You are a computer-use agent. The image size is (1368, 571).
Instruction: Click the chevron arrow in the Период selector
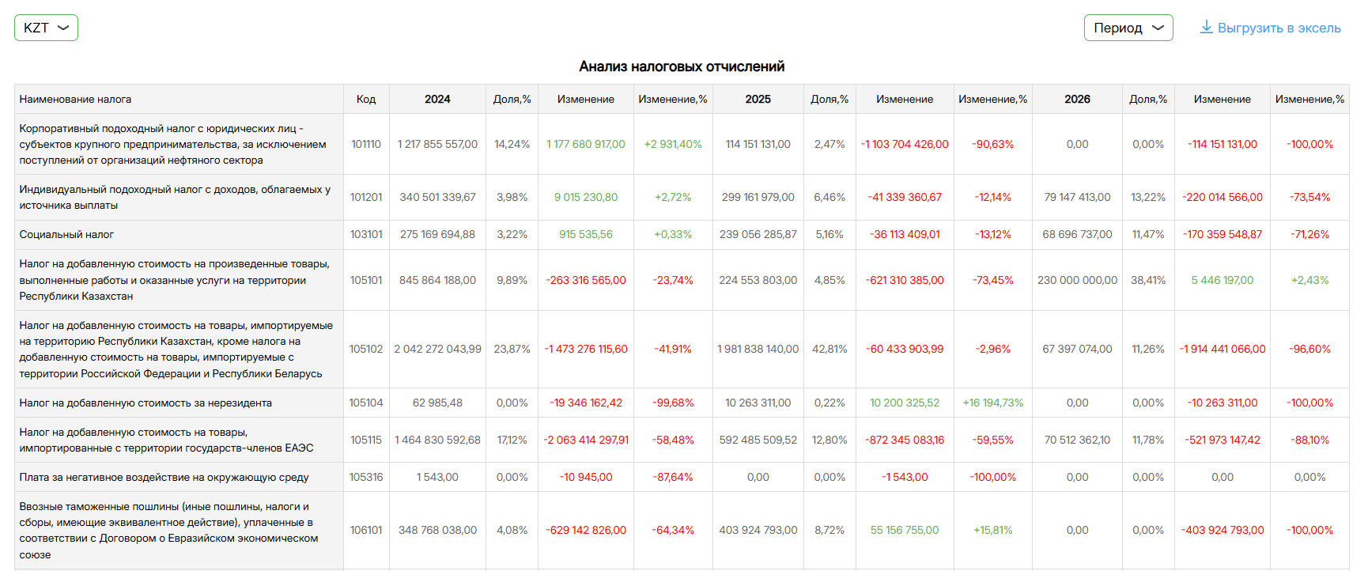pyautogui.click(x=1158, y=28)
